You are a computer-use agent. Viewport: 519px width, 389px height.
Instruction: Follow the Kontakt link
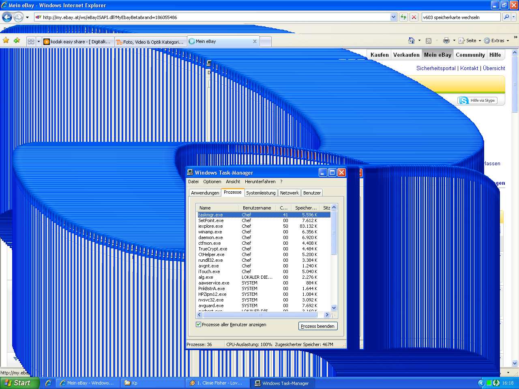[469, 68]
